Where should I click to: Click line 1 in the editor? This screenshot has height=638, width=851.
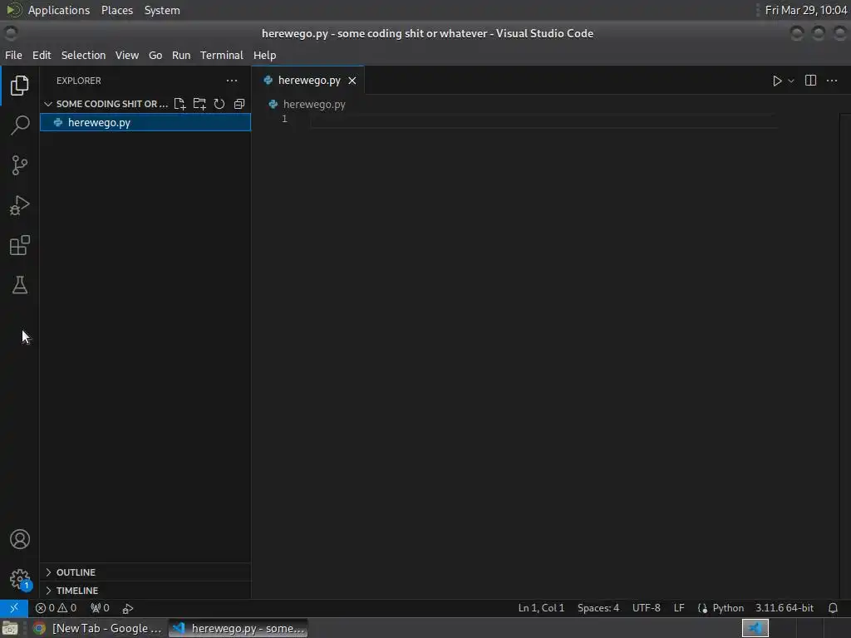543,120
